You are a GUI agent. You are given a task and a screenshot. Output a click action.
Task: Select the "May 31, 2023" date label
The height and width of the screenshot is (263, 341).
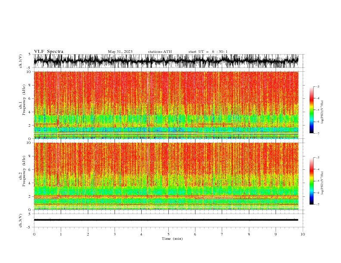(120, 52)
